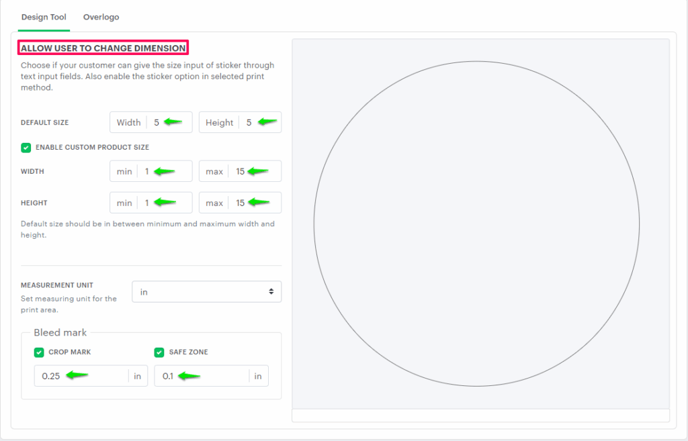The height and width of the screenshot is (441, 688).
Task: Switch to the Design Tool tab
Action: click(x=44, y=17)
